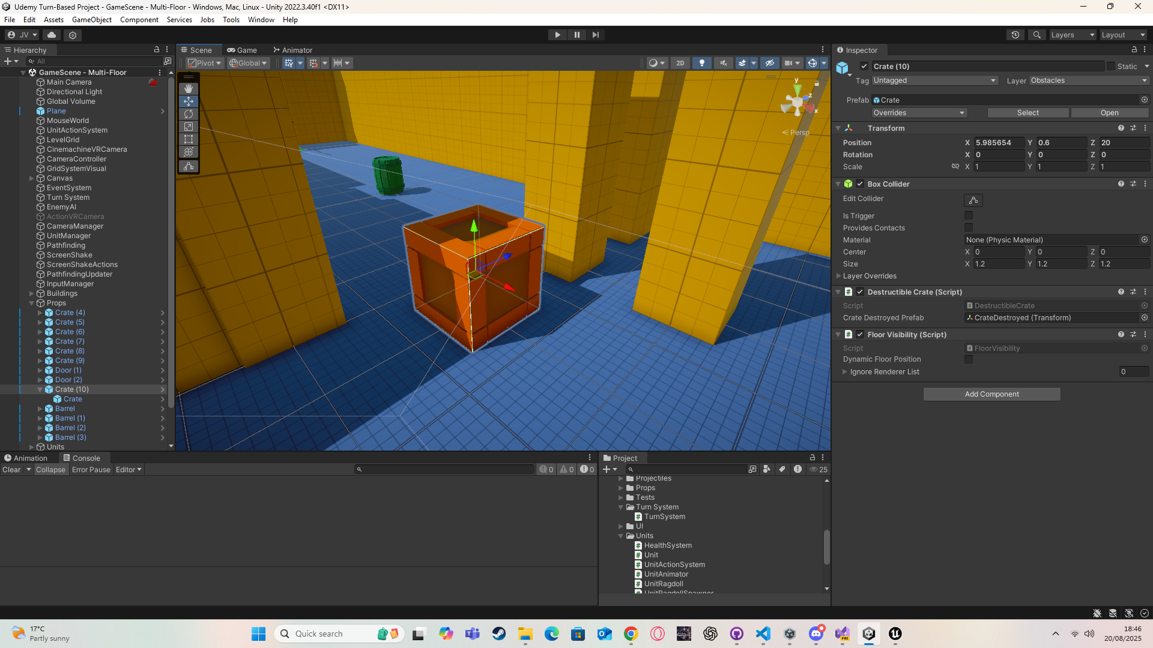Click the Add Component button
This screenshot has height=648, width=1153.
click(x=991, y=394)
